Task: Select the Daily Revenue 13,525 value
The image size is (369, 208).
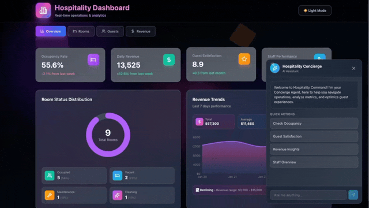Action: (x=129, y=65)
